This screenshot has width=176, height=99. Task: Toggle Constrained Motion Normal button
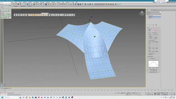(x=156, y=42)
